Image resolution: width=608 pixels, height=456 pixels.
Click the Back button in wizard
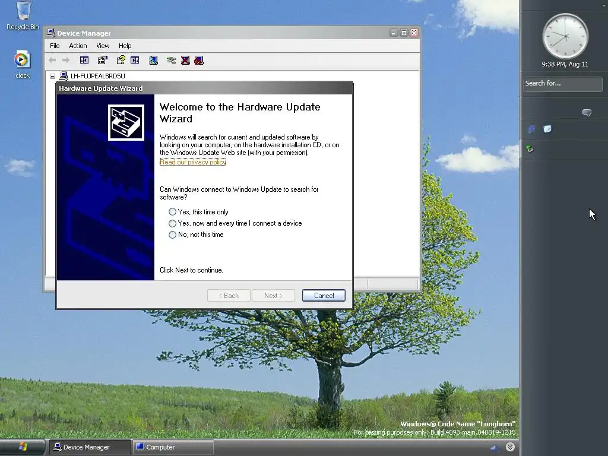tap(229, 296)
